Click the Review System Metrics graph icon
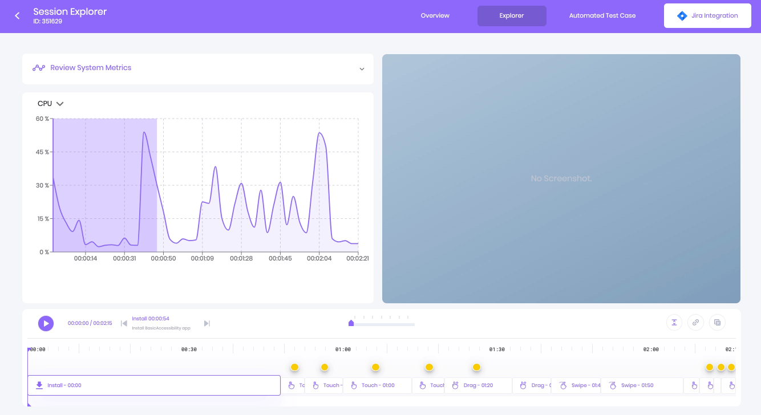 pos(39,68)
